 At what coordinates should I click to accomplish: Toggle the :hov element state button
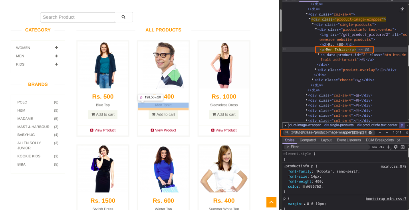374,147
